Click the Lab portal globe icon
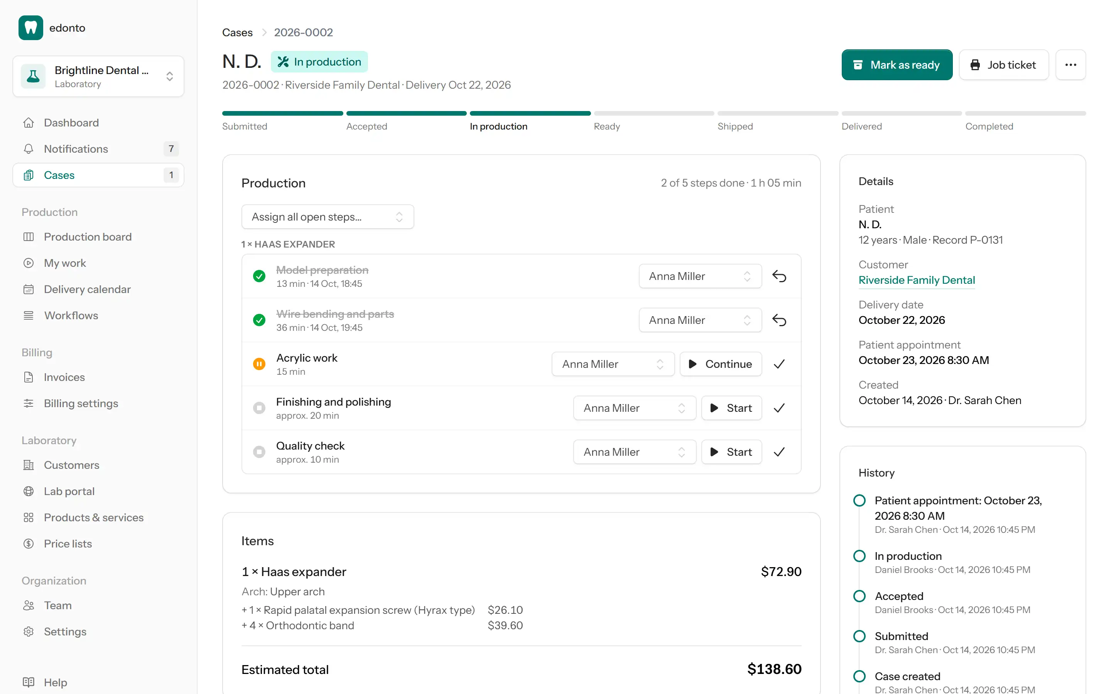The height and width of the screenshot is (694, 1111). pyautogui.click(x=29, y=491)
